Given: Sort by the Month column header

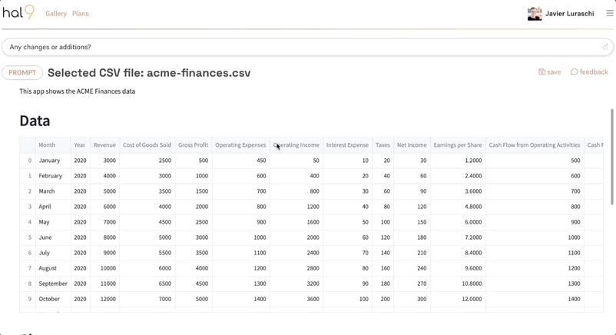Looking at the screenshot, I should (x=47, y=145).
